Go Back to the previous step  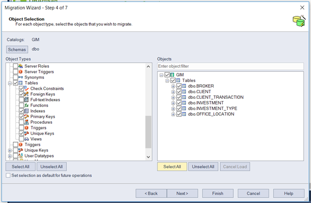point(151,194)
